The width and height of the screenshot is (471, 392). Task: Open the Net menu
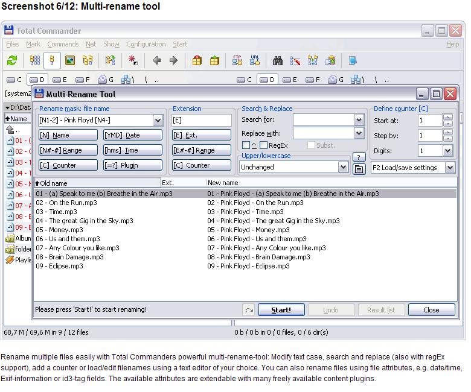tap(91, 44)
